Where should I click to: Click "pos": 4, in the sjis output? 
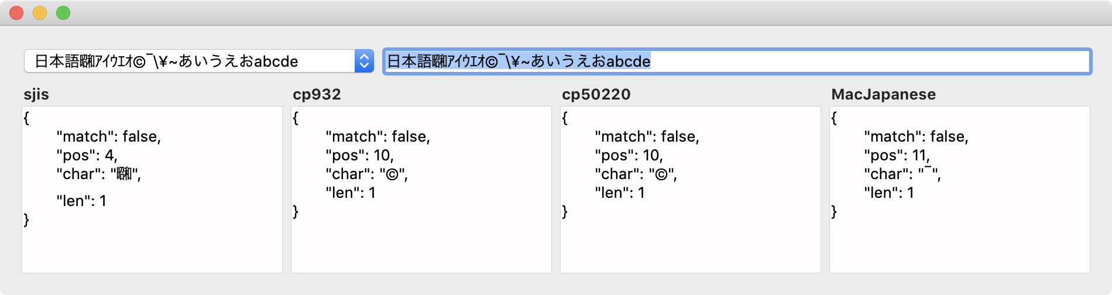(x=87, y=156)
